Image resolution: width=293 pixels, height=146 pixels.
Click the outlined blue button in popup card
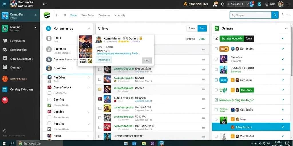[104, 60]
